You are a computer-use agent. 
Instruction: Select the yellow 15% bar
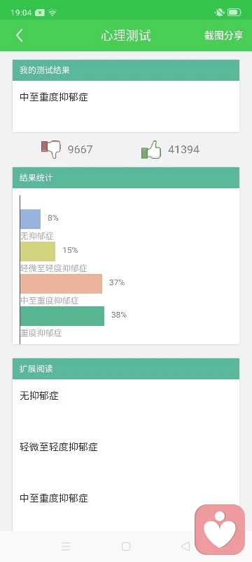(38, 251)
